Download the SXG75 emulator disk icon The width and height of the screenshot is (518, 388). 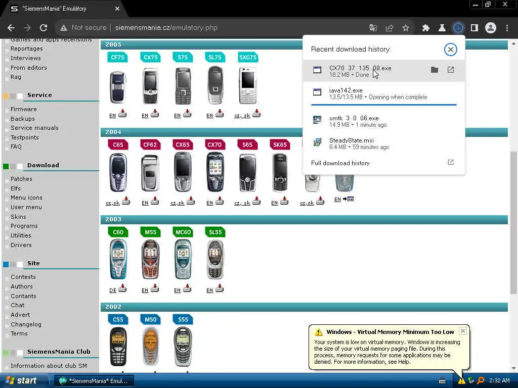256,114
